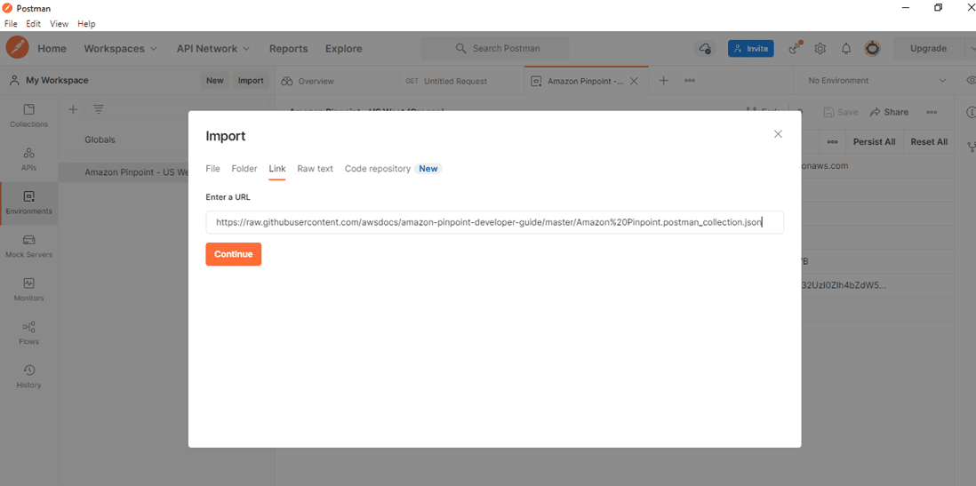Click Persist All
The image size is (976, 486).
coord(874,142)
